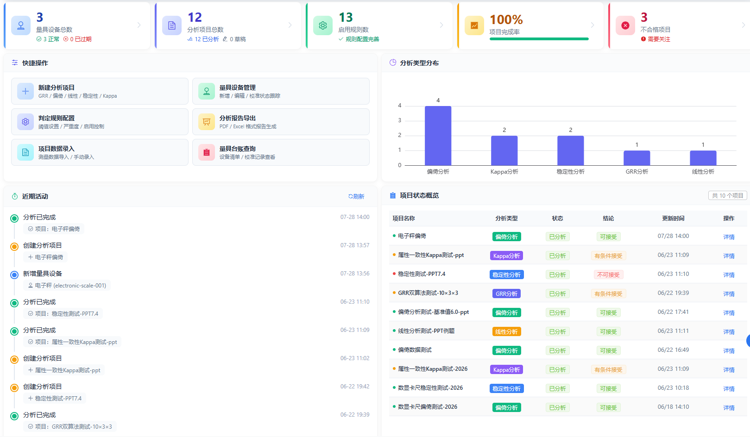
Task: Open 详情 for 线性分析测试-PPT例题
Action: [729, 332]
